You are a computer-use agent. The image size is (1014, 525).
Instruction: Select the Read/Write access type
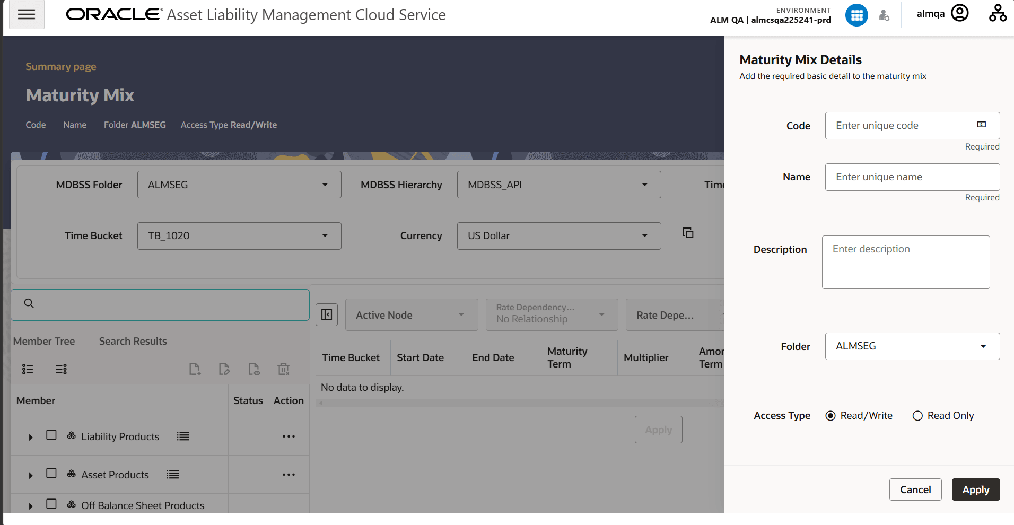point(831,416)
